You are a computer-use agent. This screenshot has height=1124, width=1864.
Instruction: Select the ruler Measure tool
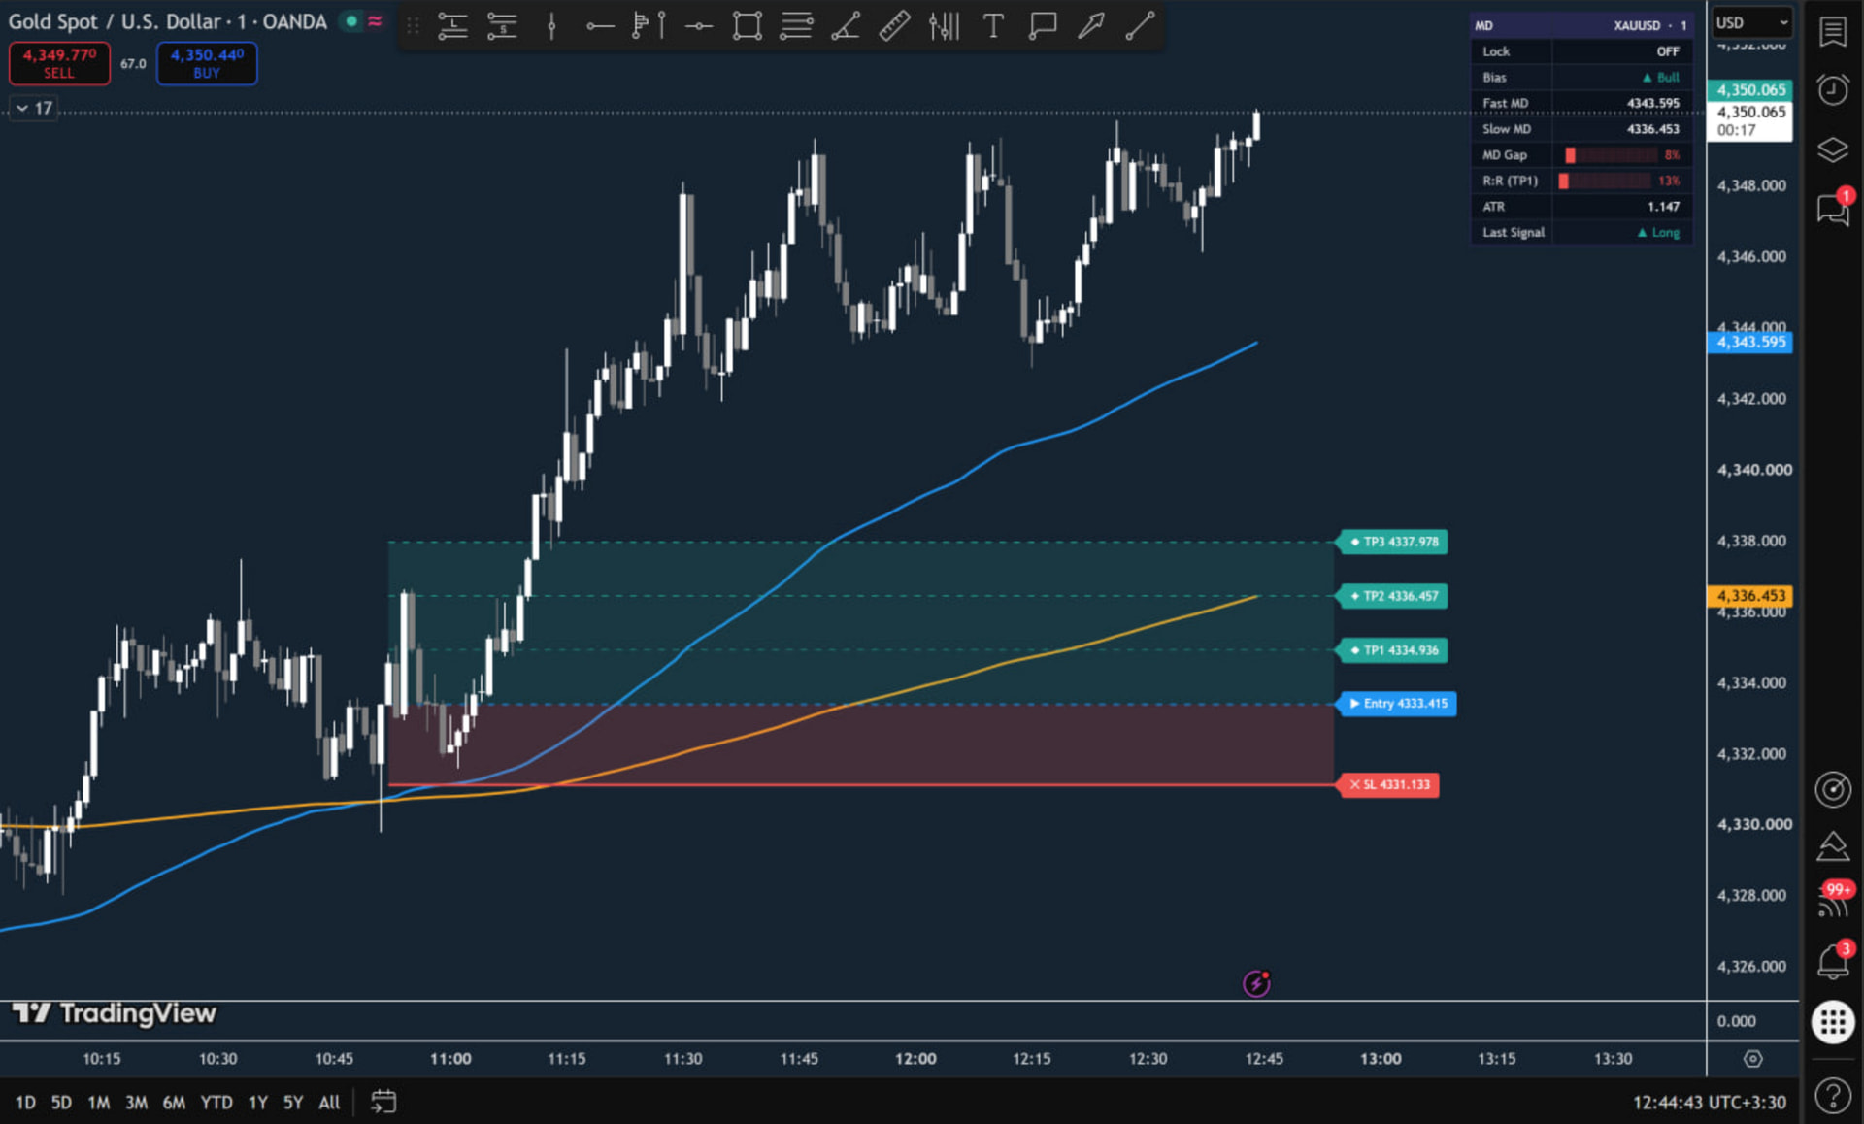tap(894, 26)
